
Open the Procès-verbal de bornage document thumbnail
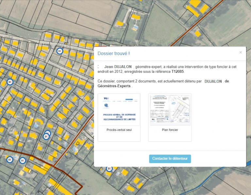[x=119, y=110]
